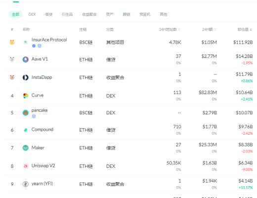The width and height of the screenshot is (257, 198).
Task: Switch to the 借贷 category tab
Action: (x=49, y=14)
